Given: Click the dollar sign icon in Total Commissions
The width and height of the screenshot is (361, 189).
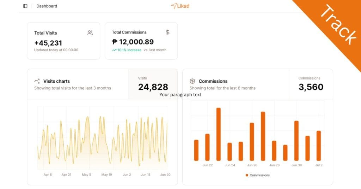Looking at the screenshot, I should pos(167,32).
